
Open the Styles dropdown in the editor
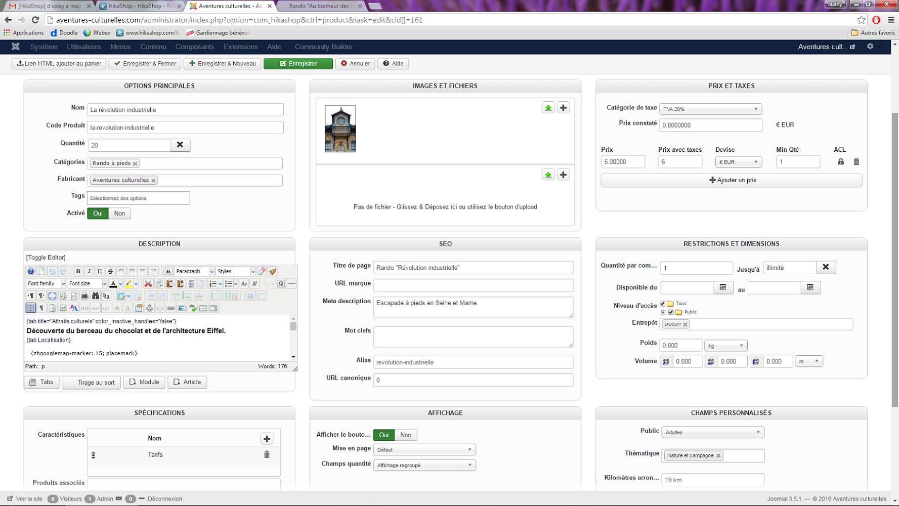coord(236,272)
